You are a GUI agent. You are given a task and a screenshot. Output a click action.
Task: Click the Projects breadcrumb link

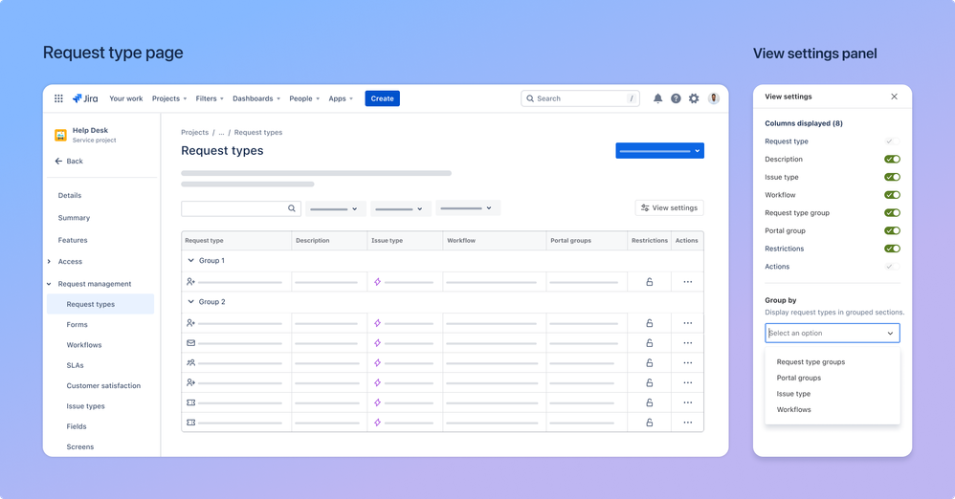194,132
